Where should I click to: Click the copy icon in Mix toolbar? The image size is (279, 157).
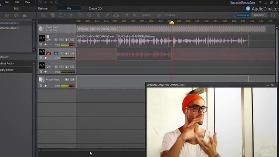click(x=80, y=15)
